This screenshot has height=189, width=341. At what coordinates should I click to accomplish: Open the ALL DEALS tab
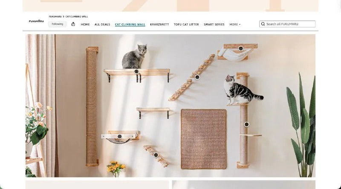pos(102,25)
